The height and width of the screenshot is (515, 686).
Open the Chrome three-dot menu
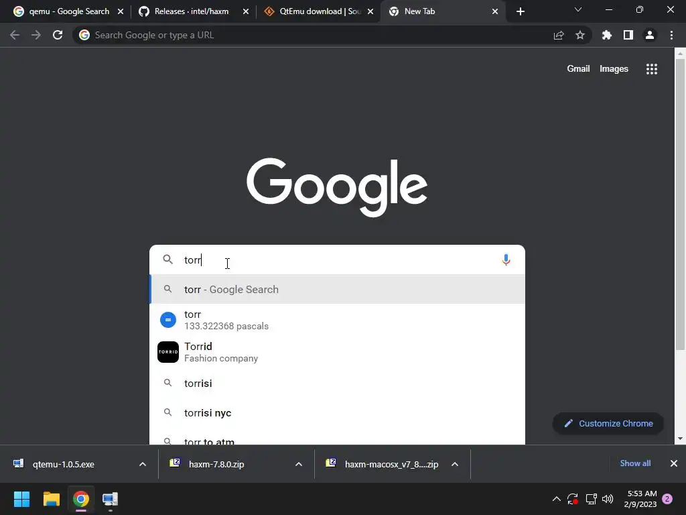coord(671,35)
